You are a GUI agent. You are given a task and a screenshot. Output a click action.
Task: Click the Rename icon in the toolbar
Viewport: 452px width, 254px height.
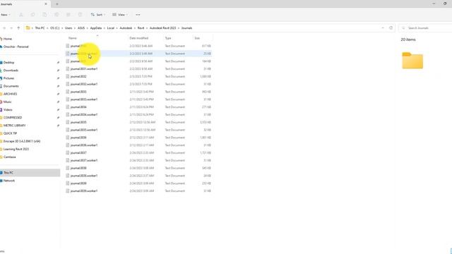(x=56, y=15)
